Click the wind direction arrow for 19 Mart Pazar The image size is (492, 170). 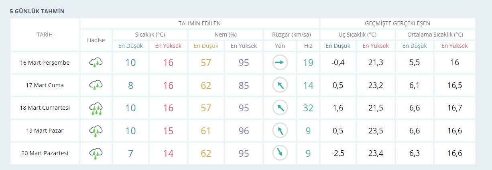pyautogui.click(x=280, y=131)
